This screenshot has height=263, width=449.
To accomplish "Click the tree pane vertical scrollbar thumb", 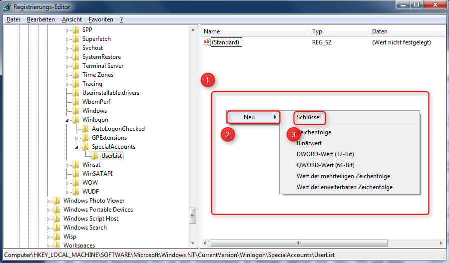I will pyautogui.click(x=192, y=216).
